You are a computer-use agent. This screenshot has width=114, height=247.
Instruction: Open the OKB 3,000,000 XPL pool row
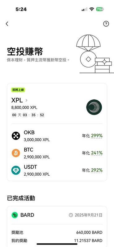tap(57, 136)
